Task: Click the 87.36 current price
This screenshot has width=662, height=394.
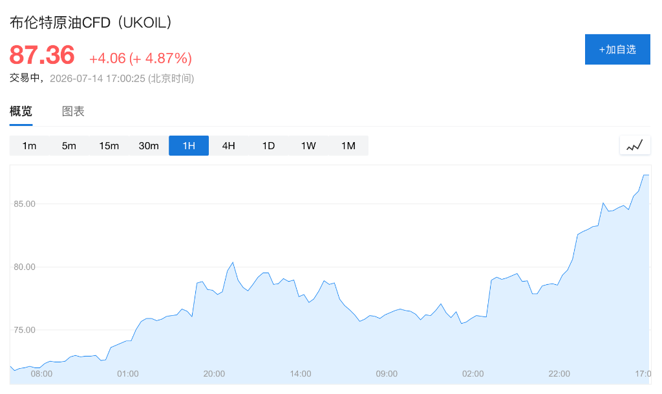Action: coord(42,55)
